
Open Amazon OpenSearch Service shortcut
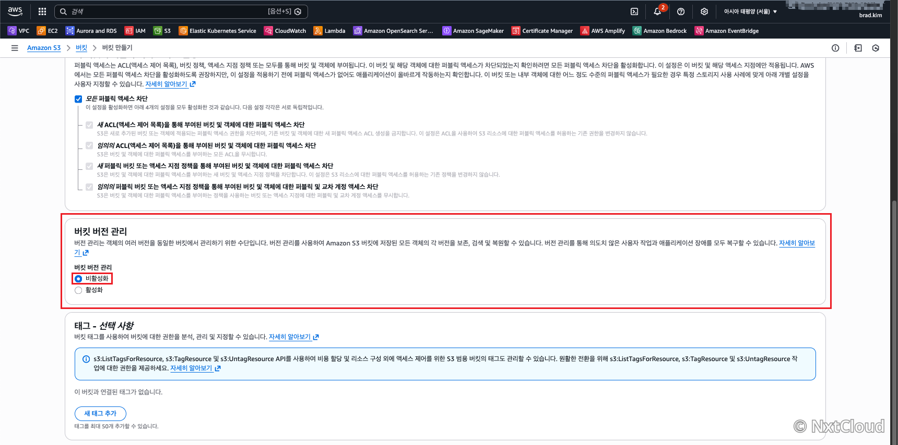[x=393, y=31]
